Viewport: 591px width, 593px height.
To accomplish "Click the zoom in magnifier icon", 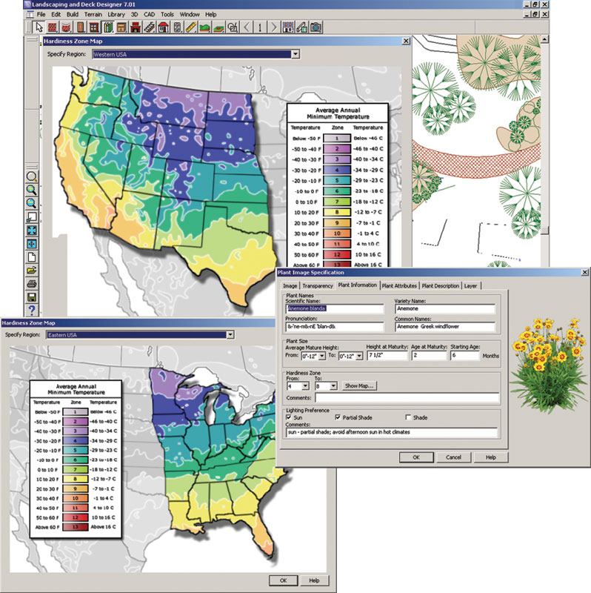I will coord(33,190).
